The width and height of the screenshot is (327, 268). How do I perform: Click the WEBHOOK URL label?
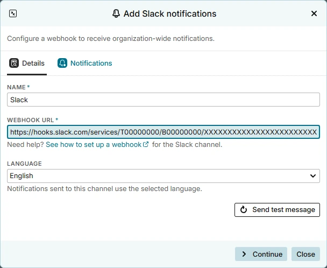[31, 120]
